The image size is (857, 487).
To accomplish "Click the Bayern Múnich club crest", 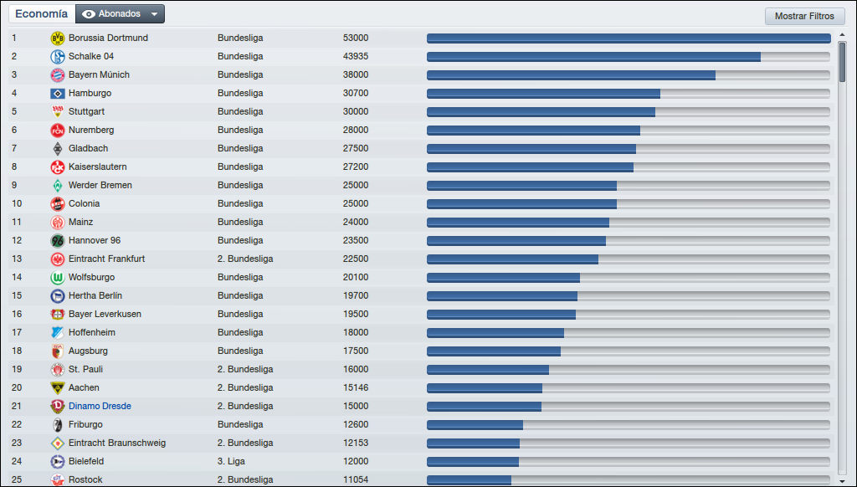I will (x=58, y=74).
